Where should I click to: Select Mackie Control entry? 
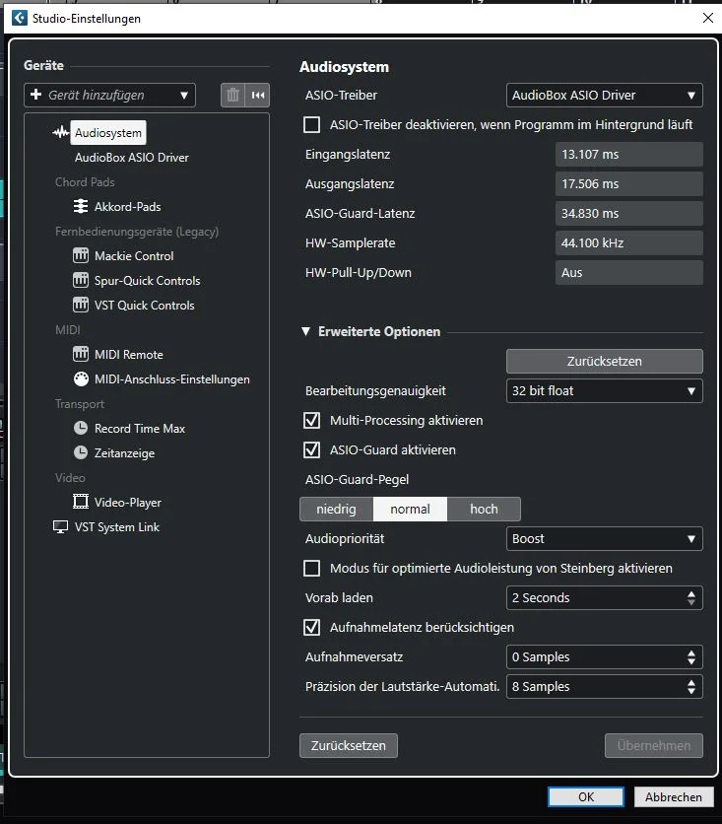tap(134, 256)
